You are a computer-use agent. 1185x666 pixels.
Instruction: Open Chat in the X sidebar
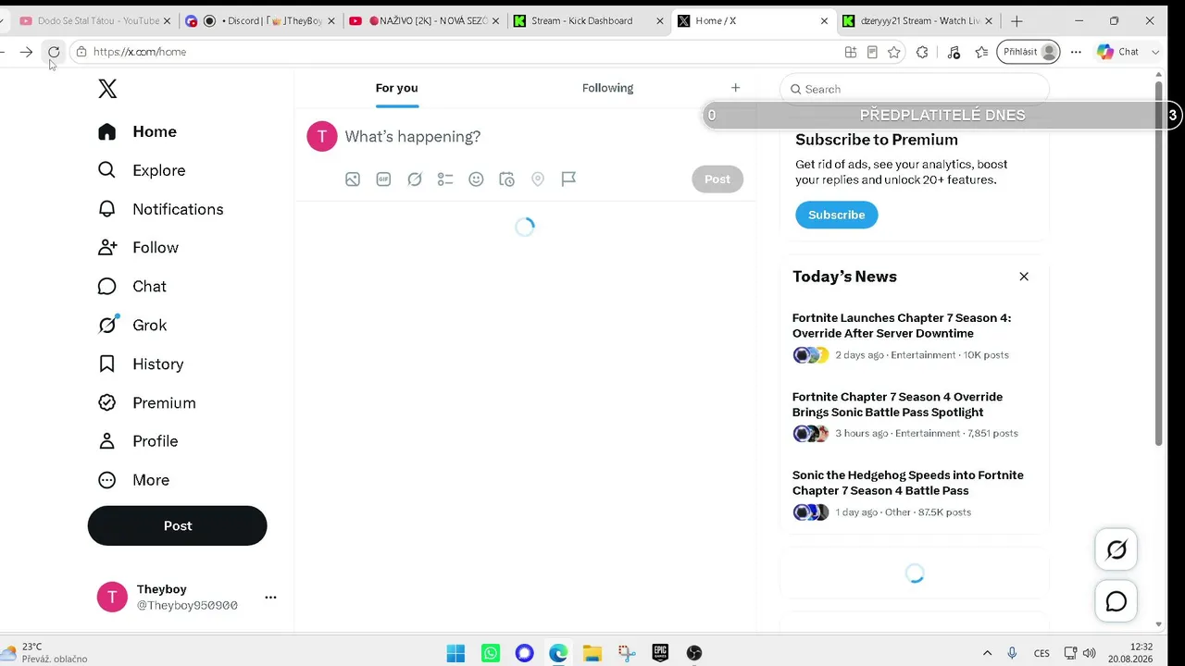pyautogui.click(x=132, y=287)
